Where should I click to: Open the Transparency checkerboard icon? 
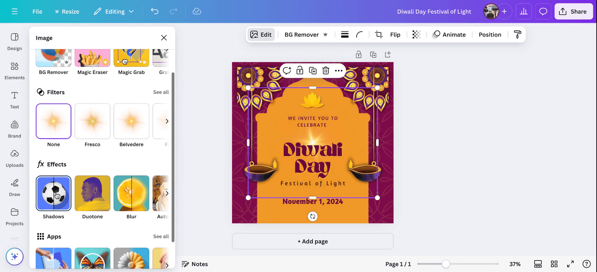pyautogui.click(x=416, y=34)
